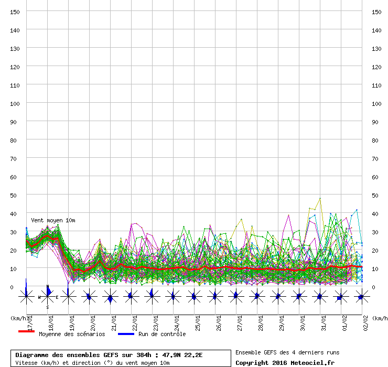Click the wind rose above the 17/01 date
Viewport: 388px width, 367px height.
(26, 297)
